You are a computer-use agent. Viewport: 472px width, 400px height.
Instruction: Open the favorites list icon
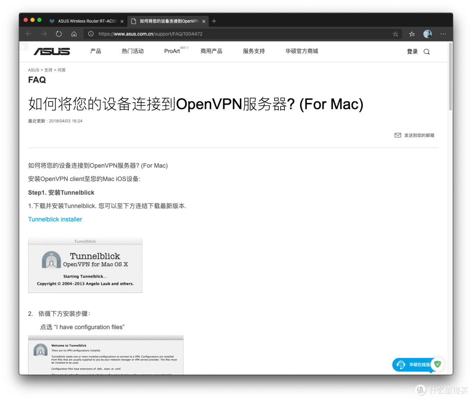[x=412, y=34]
